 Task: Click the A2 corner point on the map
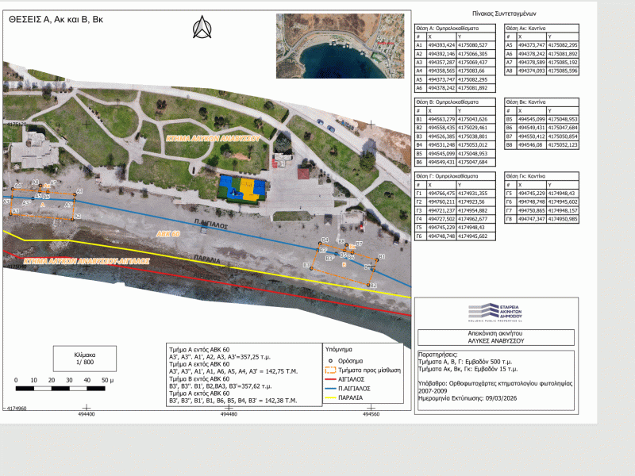tap(72, 220)
